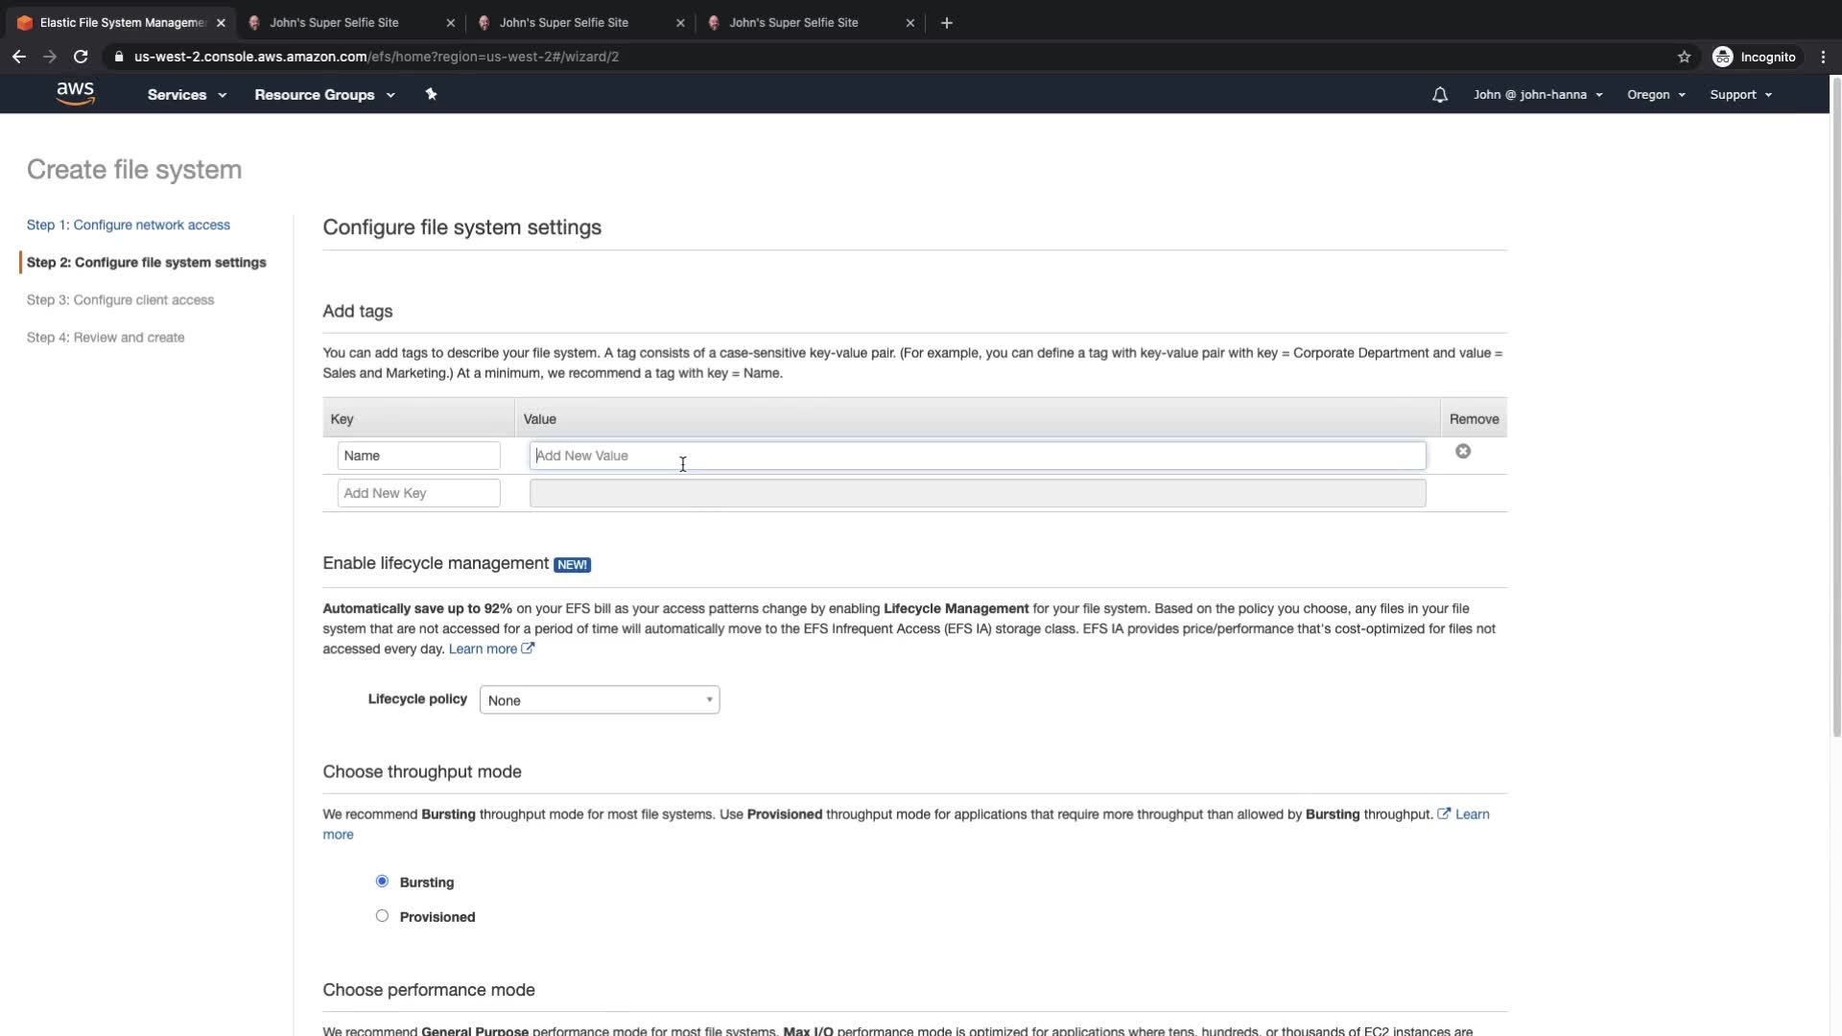
Task: Select Provisioned throughput mode
Action: tap(382, 916)
